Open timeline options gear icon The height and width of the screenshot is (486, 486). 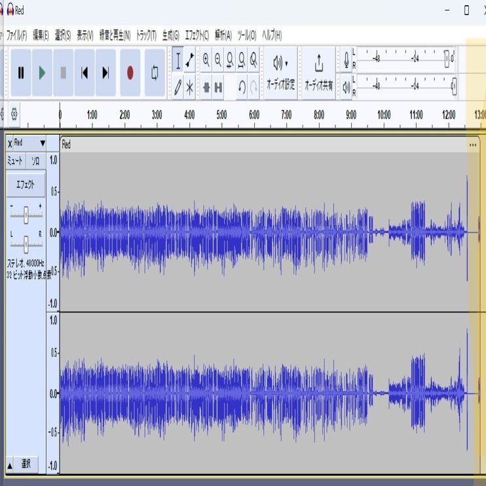click(x=14, y=115)
